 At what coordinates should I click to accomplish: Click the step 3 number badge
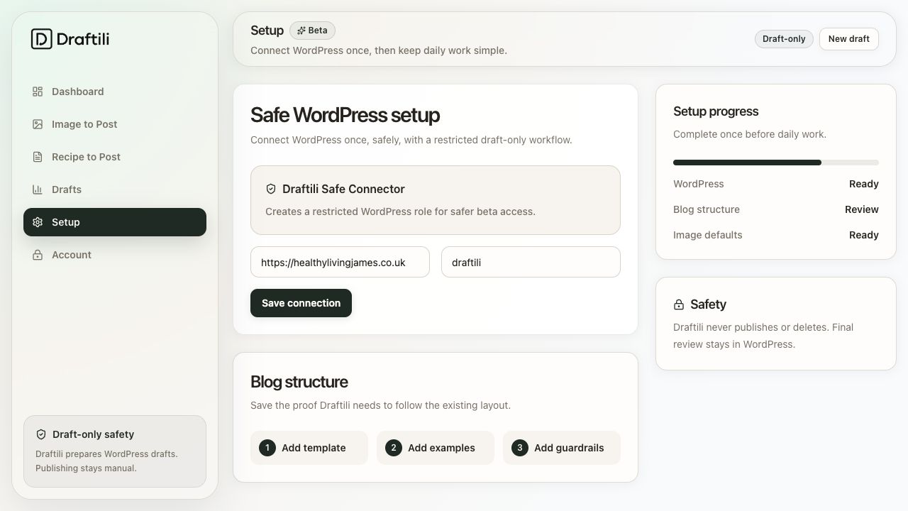(520, 448)
